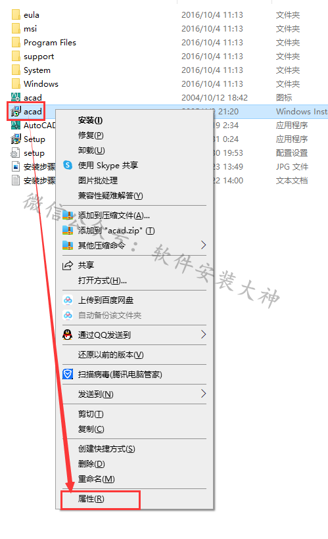Screen dimensions: 328x539
Task: Expand the 发送到(N) submenu arrow
Action: [x=204, y=394]
